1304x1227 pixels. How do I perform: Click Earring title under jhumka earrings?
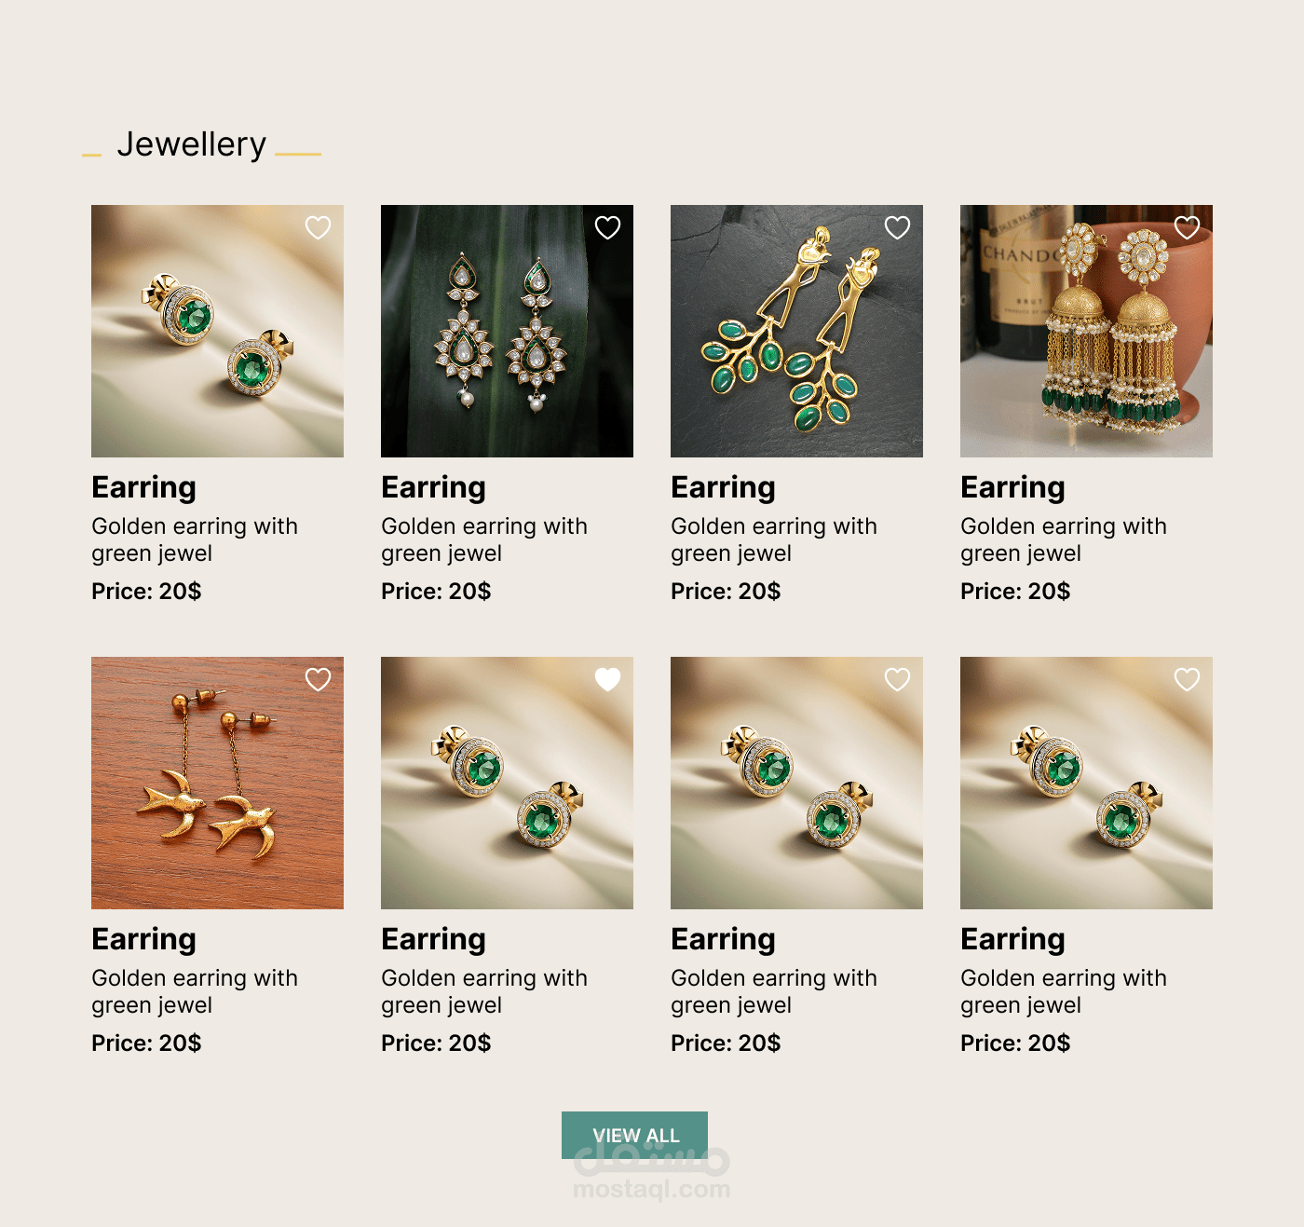tap(1013, 487)
